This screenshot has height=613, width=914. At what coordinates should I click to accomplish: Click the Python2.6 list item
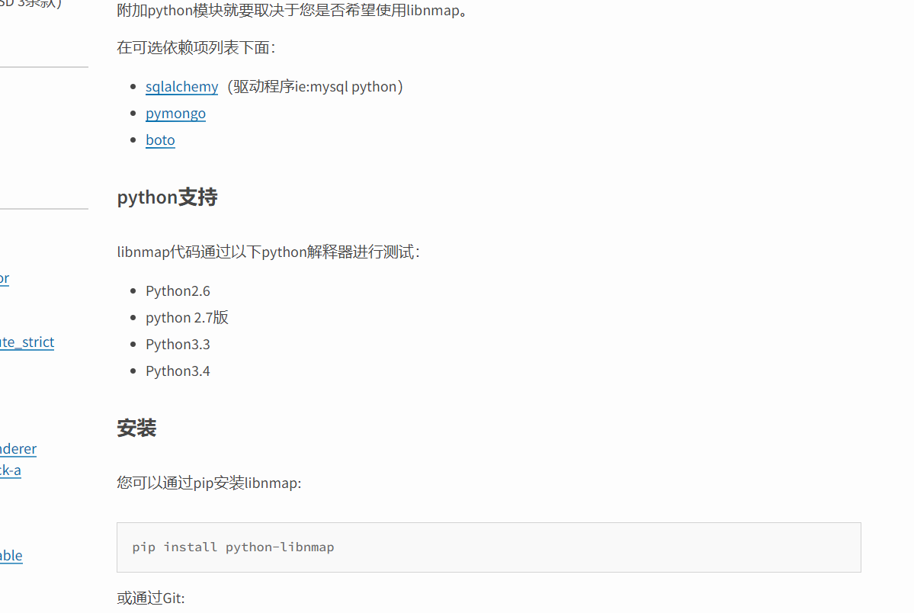tap(178, 290)
